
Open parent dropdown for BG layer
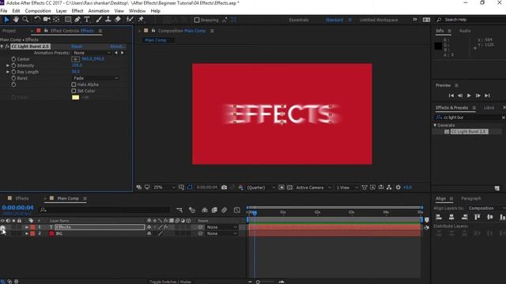point(221,234)
